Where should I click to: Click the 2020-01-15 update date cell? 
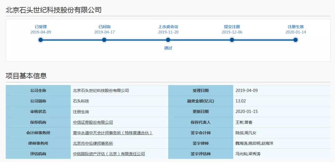247,112
